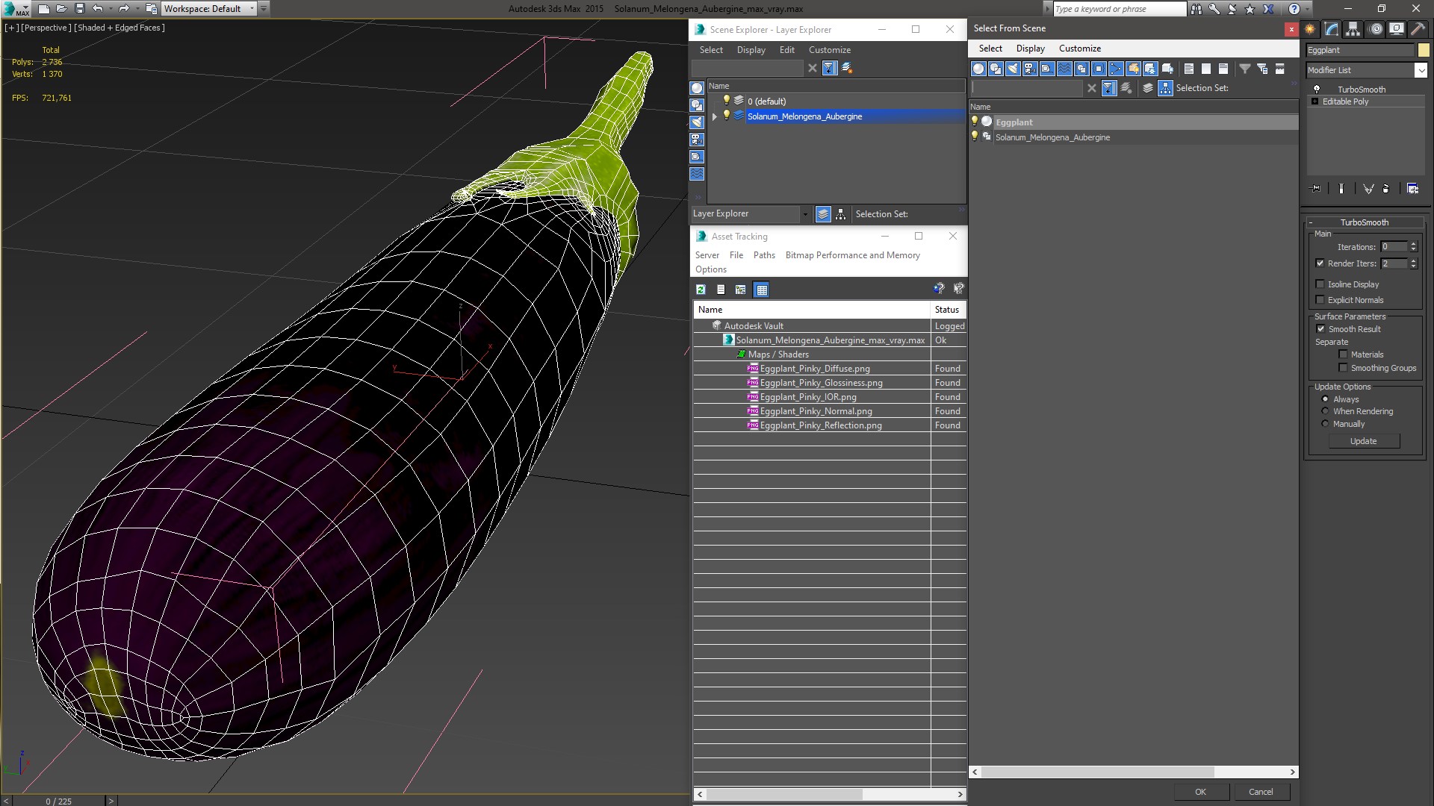The image size is (1434, 806).
Task: Enable Isoline Display checkbox
Action: pyautogui.click(x=1320, y=284)
